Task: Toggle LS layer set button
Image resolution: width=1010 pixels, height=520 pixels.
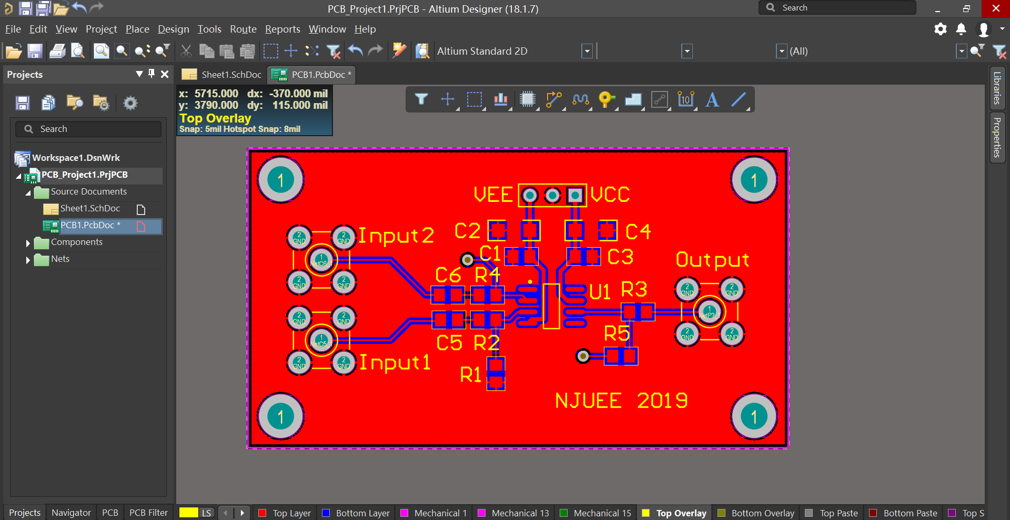Action: click(206, 513)
